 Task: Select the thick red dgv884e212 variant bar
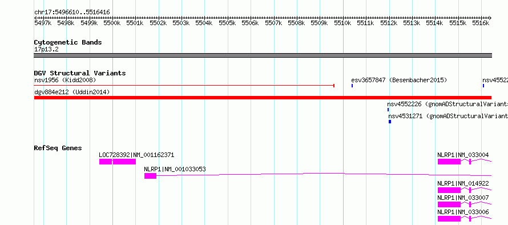coord(263,98)
